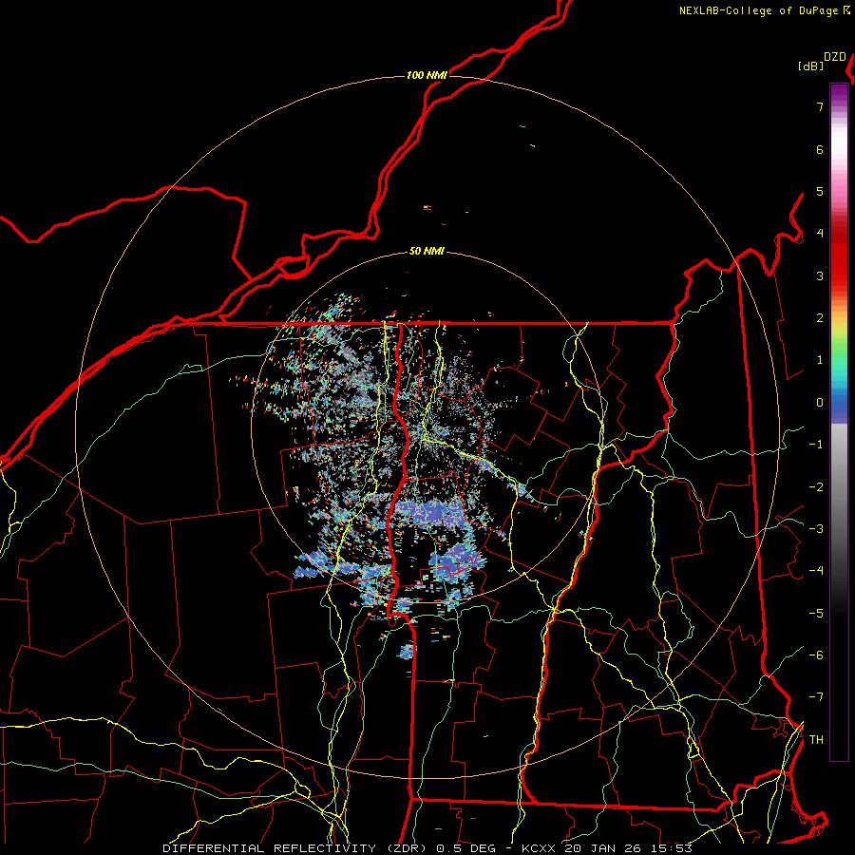Click the [dB] unit label
This screenshot has height=855, width=855.
811,66
